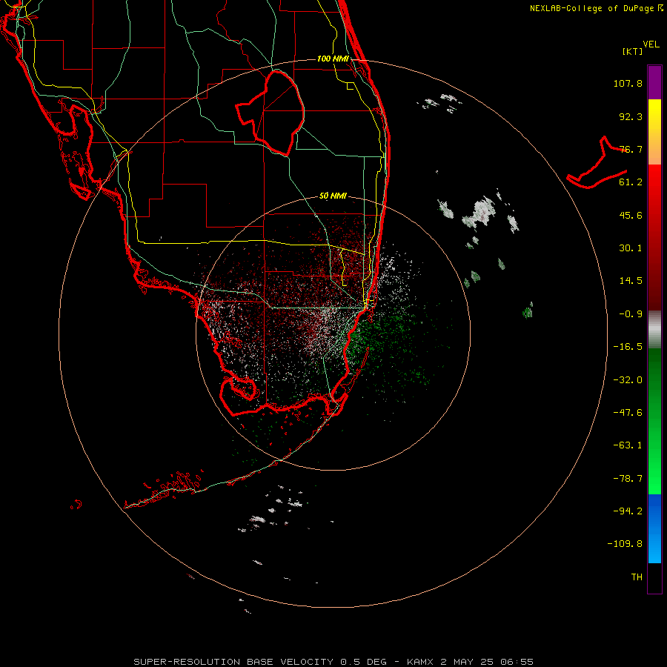Click the [KT] units label
The height and width of the screenshot is (667, 667).
coord(633,51)
